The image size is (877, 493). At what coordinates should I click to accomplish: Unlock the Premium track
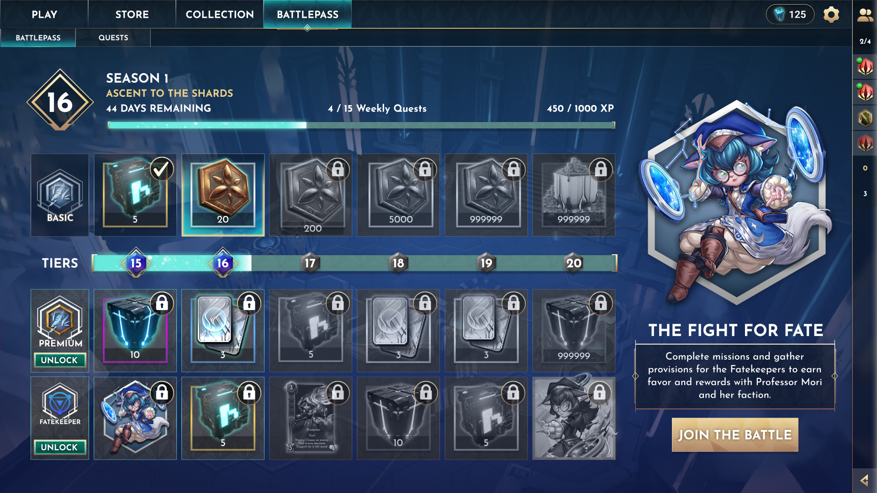(x=60, y=360)
